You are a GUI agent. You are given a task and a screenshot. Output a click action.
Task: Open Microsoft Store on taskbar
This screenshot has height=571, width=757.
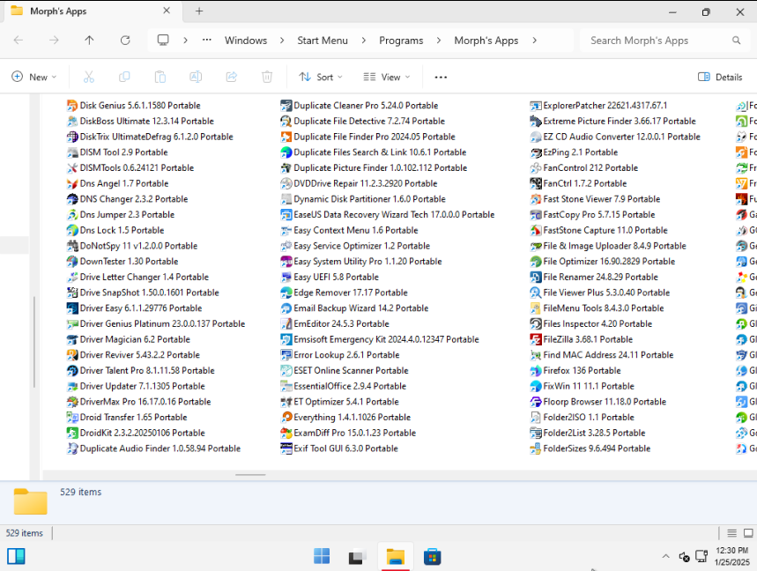pos(432,557)
